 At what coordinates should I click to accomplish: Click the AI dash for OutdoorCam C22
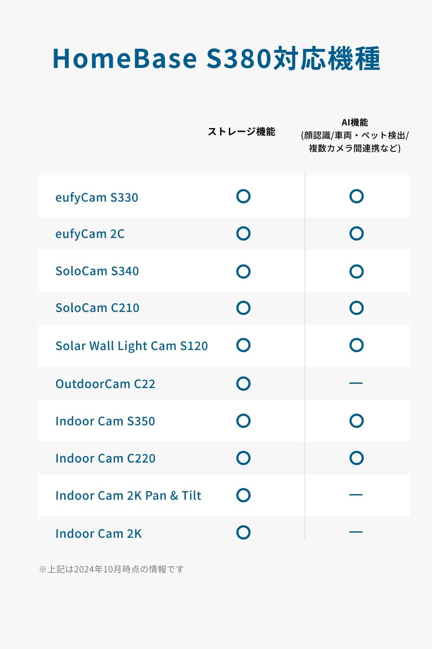356,383
